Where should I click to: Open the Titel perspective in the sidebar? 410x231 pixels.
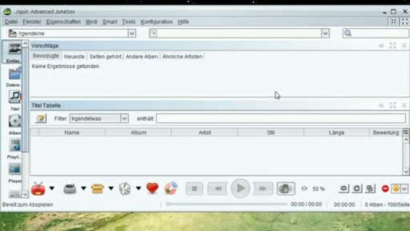point(14,98)
